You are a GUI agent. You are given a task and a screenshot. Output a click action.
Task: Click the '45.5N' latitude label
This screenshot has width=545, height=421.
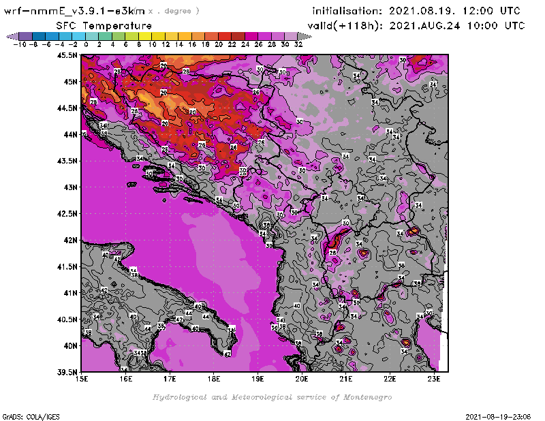[x=67, y=55]
